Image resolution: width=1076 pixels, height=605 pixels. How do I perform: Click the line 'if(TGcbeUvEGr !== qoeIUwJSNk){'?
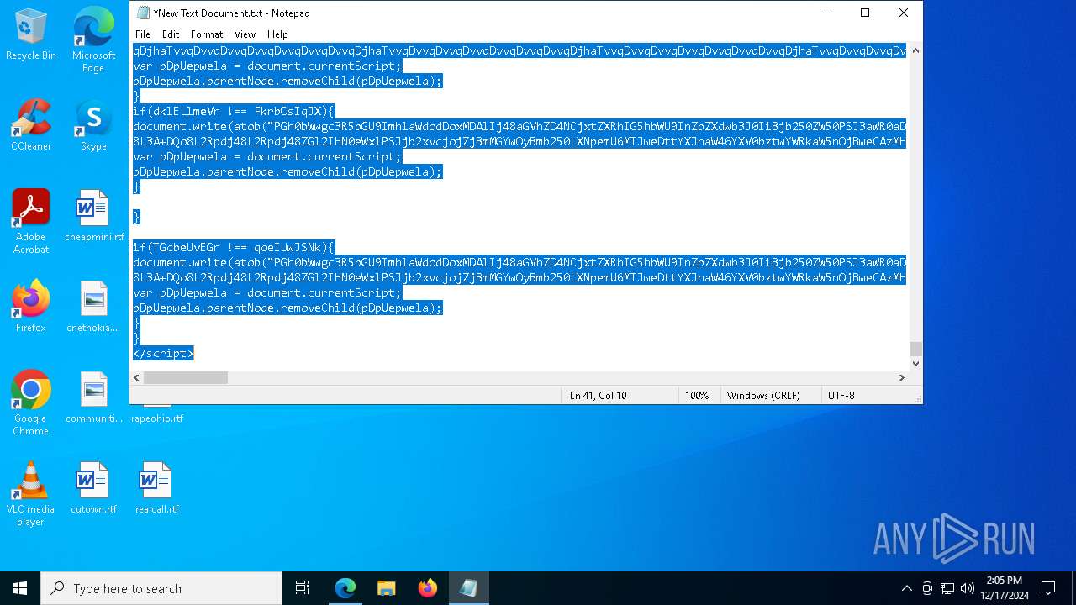(x=234, y=247)
